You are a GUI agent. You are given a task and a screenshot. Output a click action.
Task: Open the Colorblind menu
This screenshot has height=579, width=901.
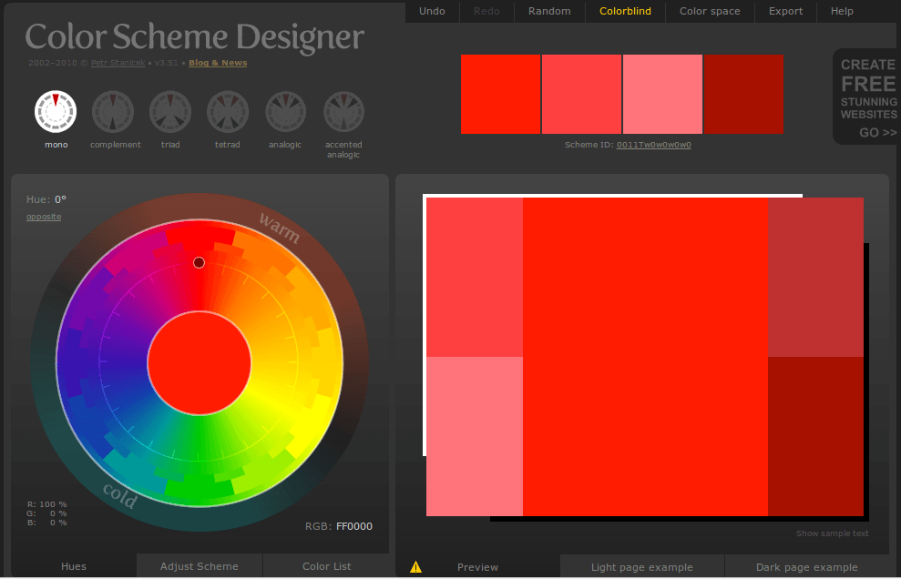tap(625, 11)
